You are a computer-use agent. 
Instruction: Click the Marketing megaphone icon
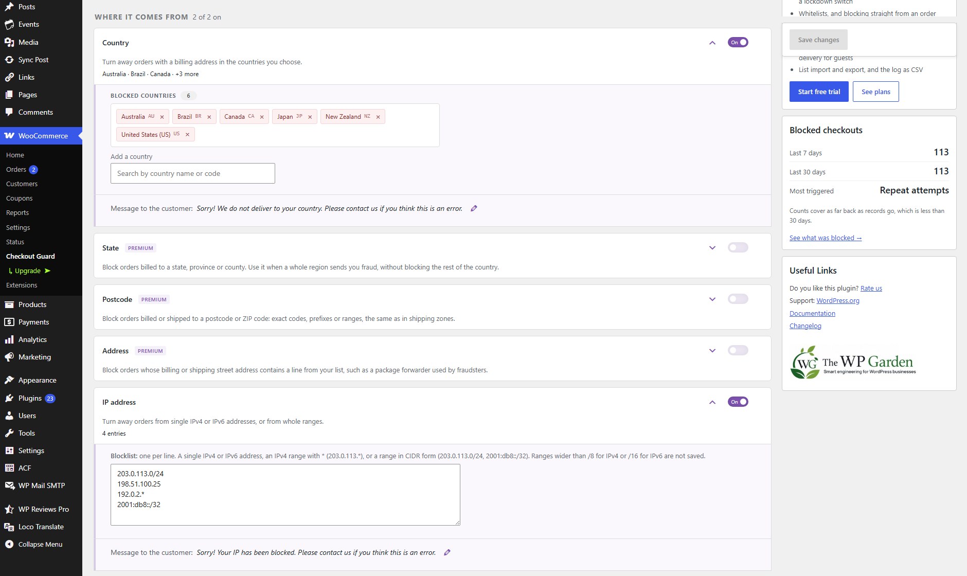[x=9, y=357]
